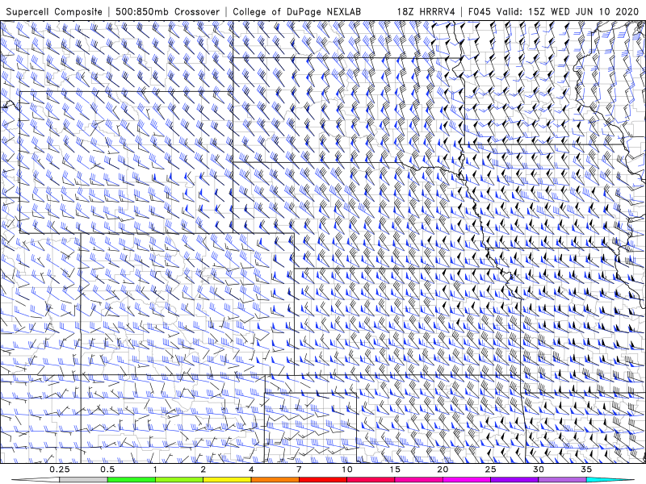This screenshot has height=484, width=646.
Task: Select the red colorbar segment between 7 and 10
Action: tap(322, 480)
